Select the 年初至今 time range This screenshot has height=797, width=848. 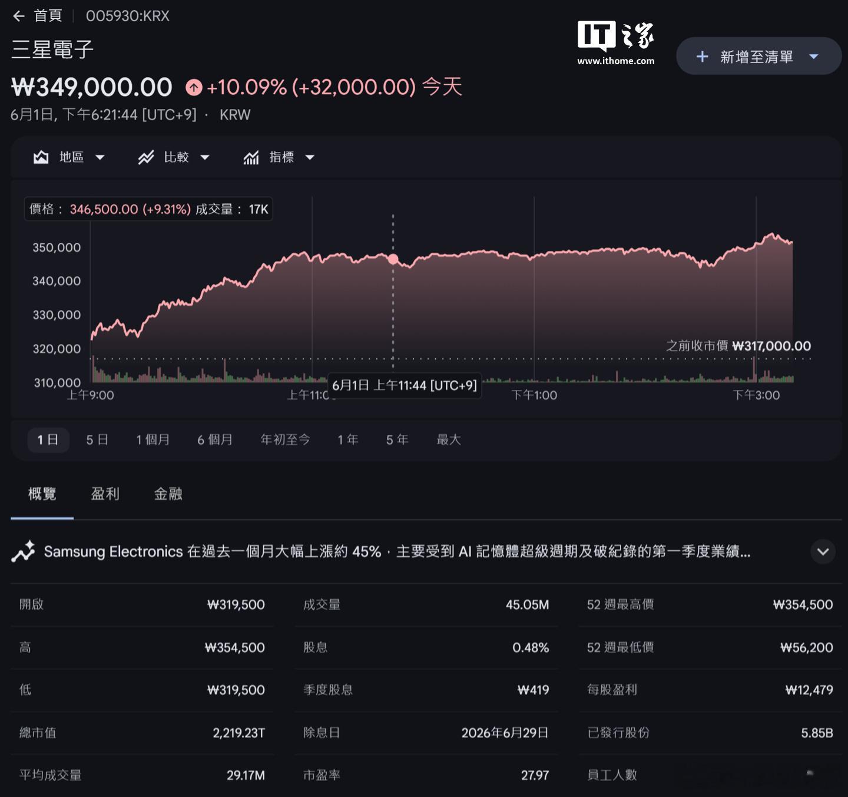pos(285,440)
